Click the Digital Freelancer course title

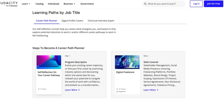click(125, 72)
